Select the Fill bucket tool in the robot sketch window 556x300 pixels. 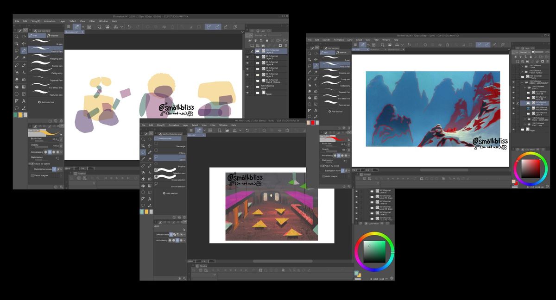[17, 86]
